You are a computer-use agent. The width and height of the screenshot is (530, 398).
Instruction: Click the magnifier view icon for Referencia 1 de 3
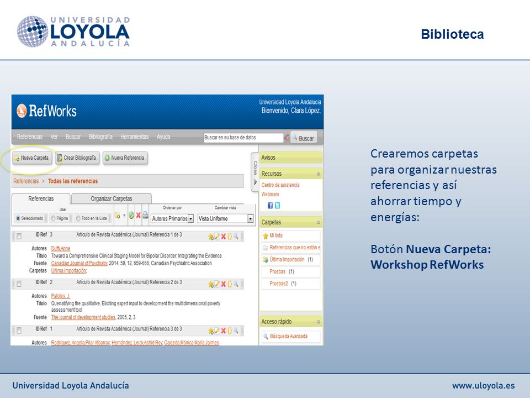point(236,237)
